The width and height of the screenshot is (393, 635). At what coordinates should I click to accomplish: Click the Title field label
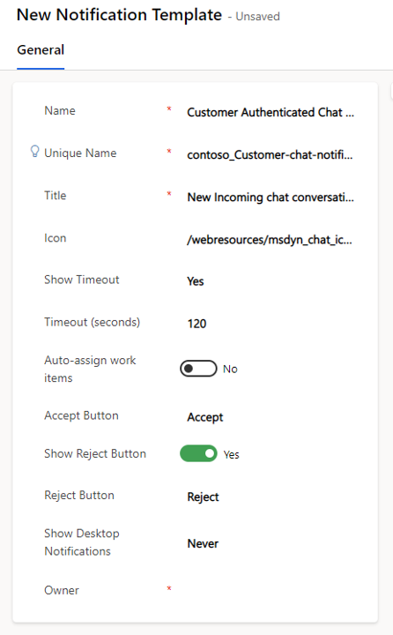tap(55, 196)
